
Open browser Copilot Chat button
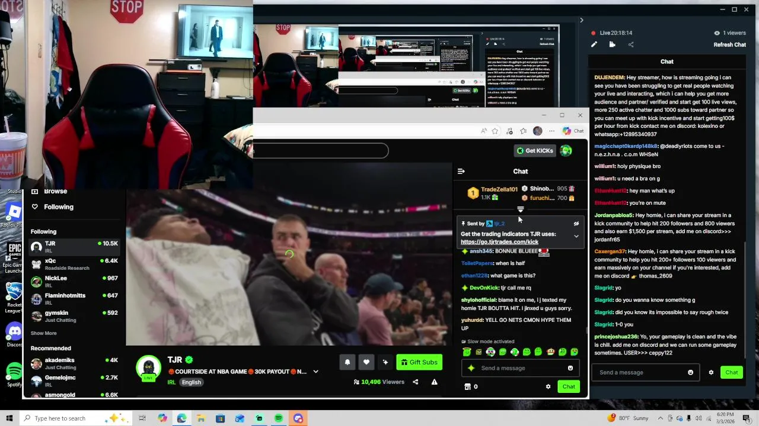click(x=573, y=131)
